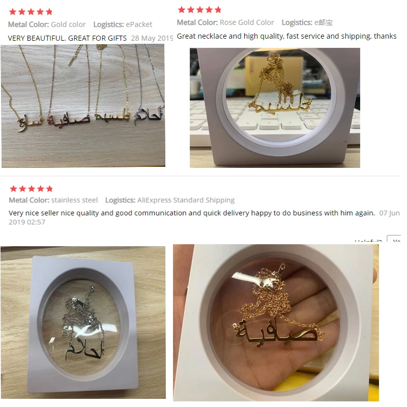Click the 'Very nice seller' review text
Image resolution: width=407 pixels, height=407 pixels.
pos(192,213)
